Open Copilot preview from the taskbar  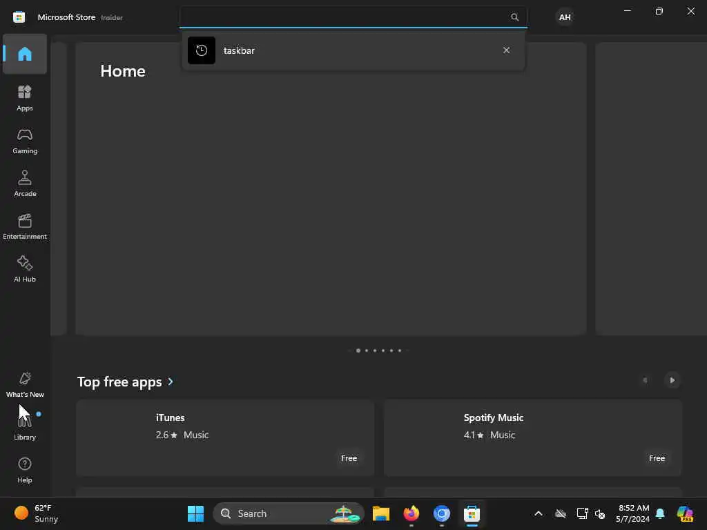[685, 513]
